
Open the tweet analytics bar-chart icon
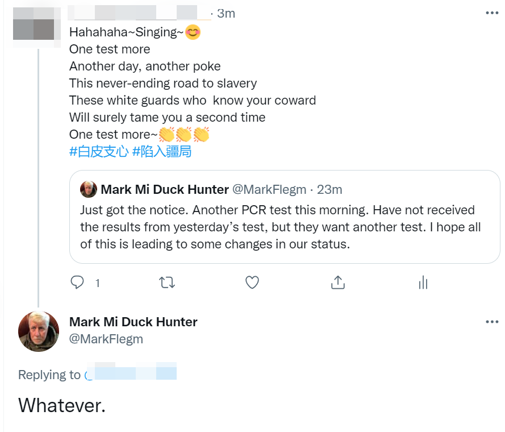[423, 282]
